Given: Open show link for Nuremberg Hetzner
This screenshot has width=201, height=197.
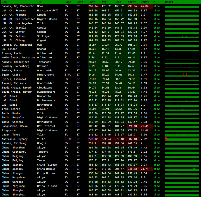Looking at the screenshot, I should pyautogui.click(x=156, y=66).
